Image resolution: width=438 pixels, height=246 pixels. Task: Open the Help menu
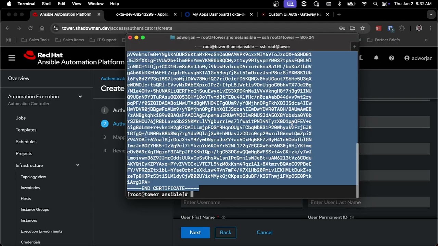tap(115, 4)
